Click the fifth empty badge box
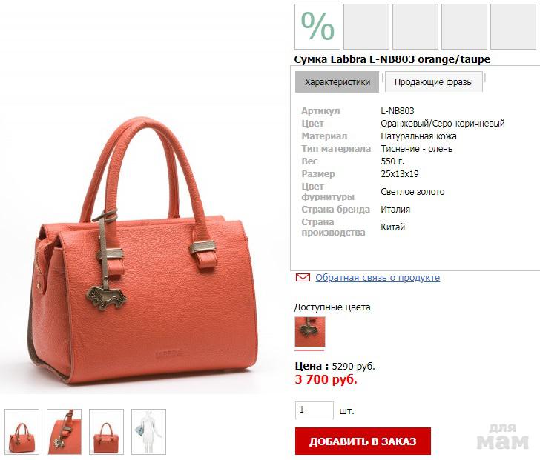Image resolution: width=540 pixels, height=460 pixels. 513,27
